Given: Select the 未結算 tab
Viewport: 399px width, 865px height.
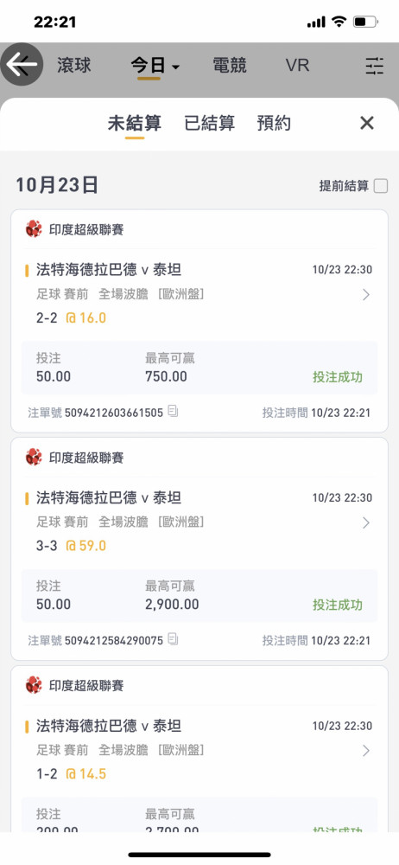Looking at the screenshot, I should [135, 123].
